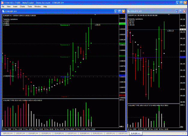This screenshot has width=188, height=136.
Task: Open the Insert menu
Action: pyautogui.click(x=15, y=7)
